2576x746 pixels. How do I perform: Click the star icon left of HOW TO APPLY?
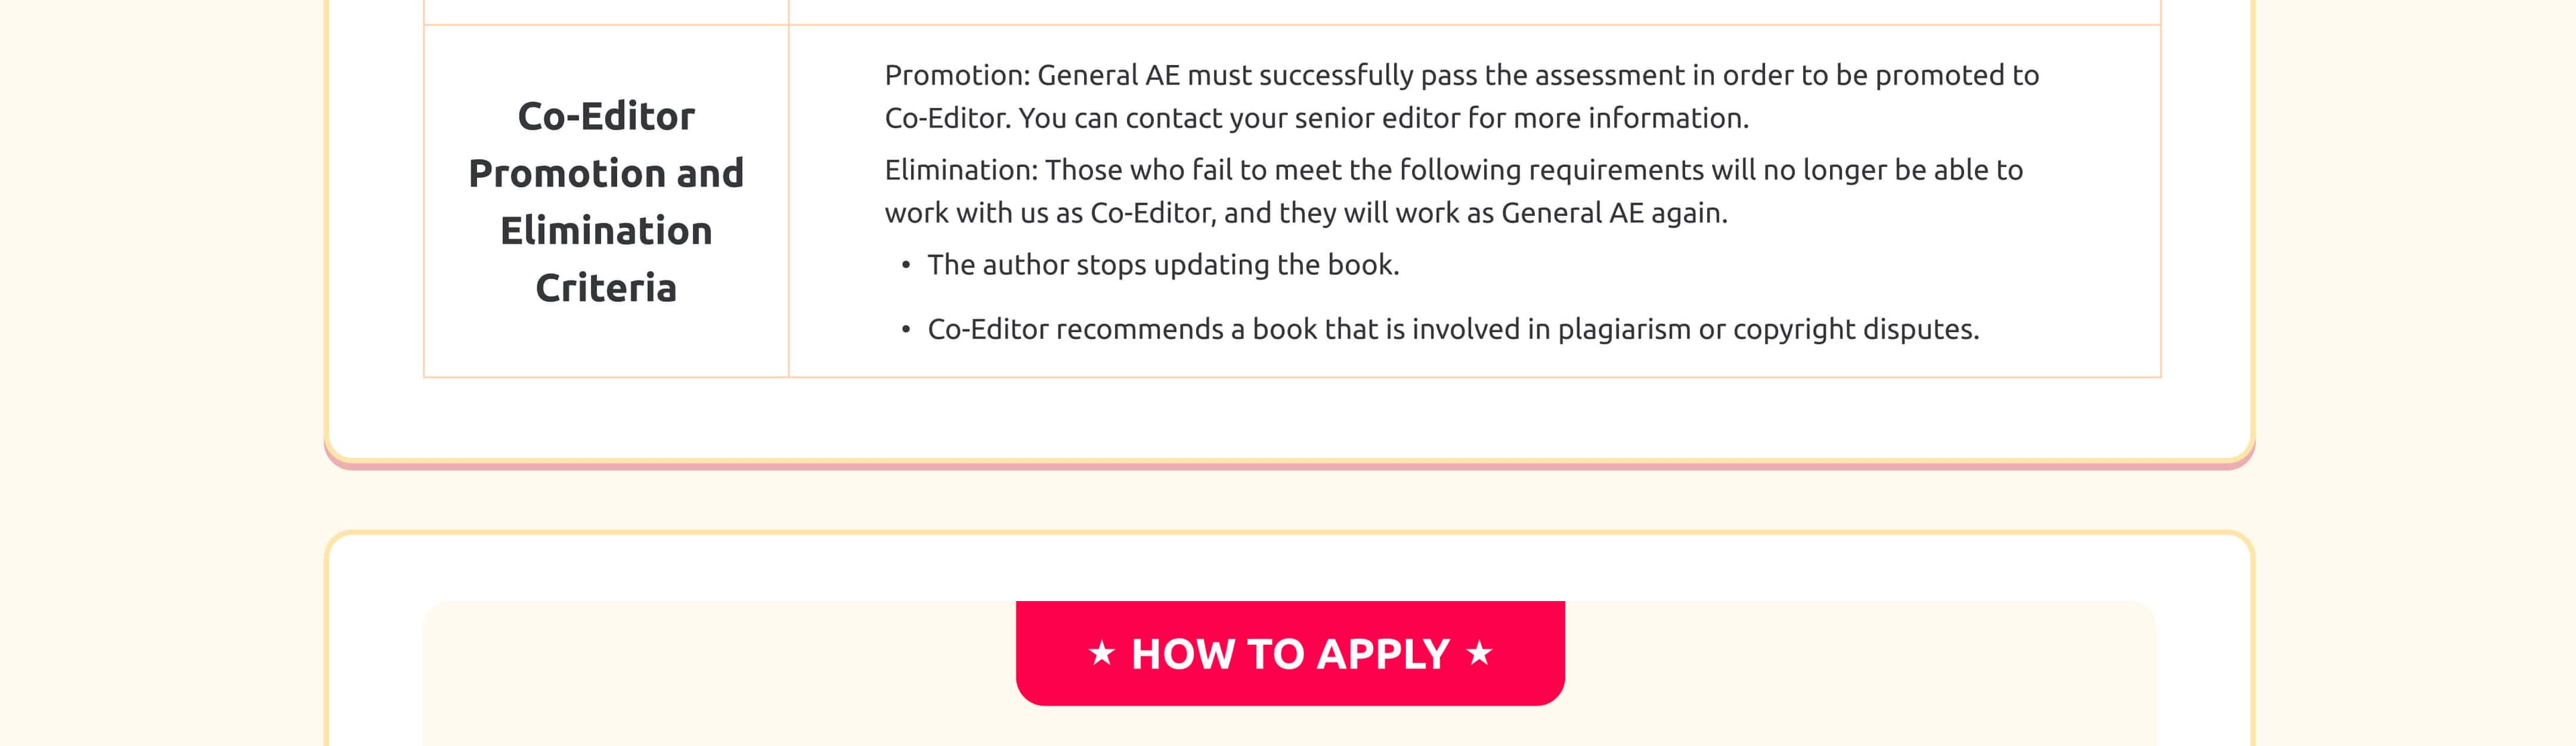coord(1103,654)
